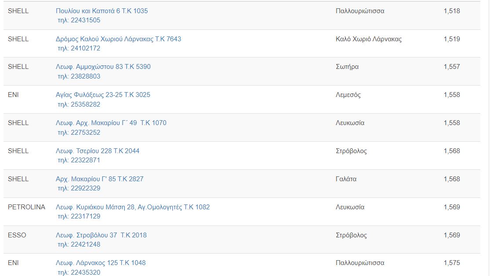490x276 pixels.
Task: Click the Σωτήρα area cell
Action: coord(347,67)
